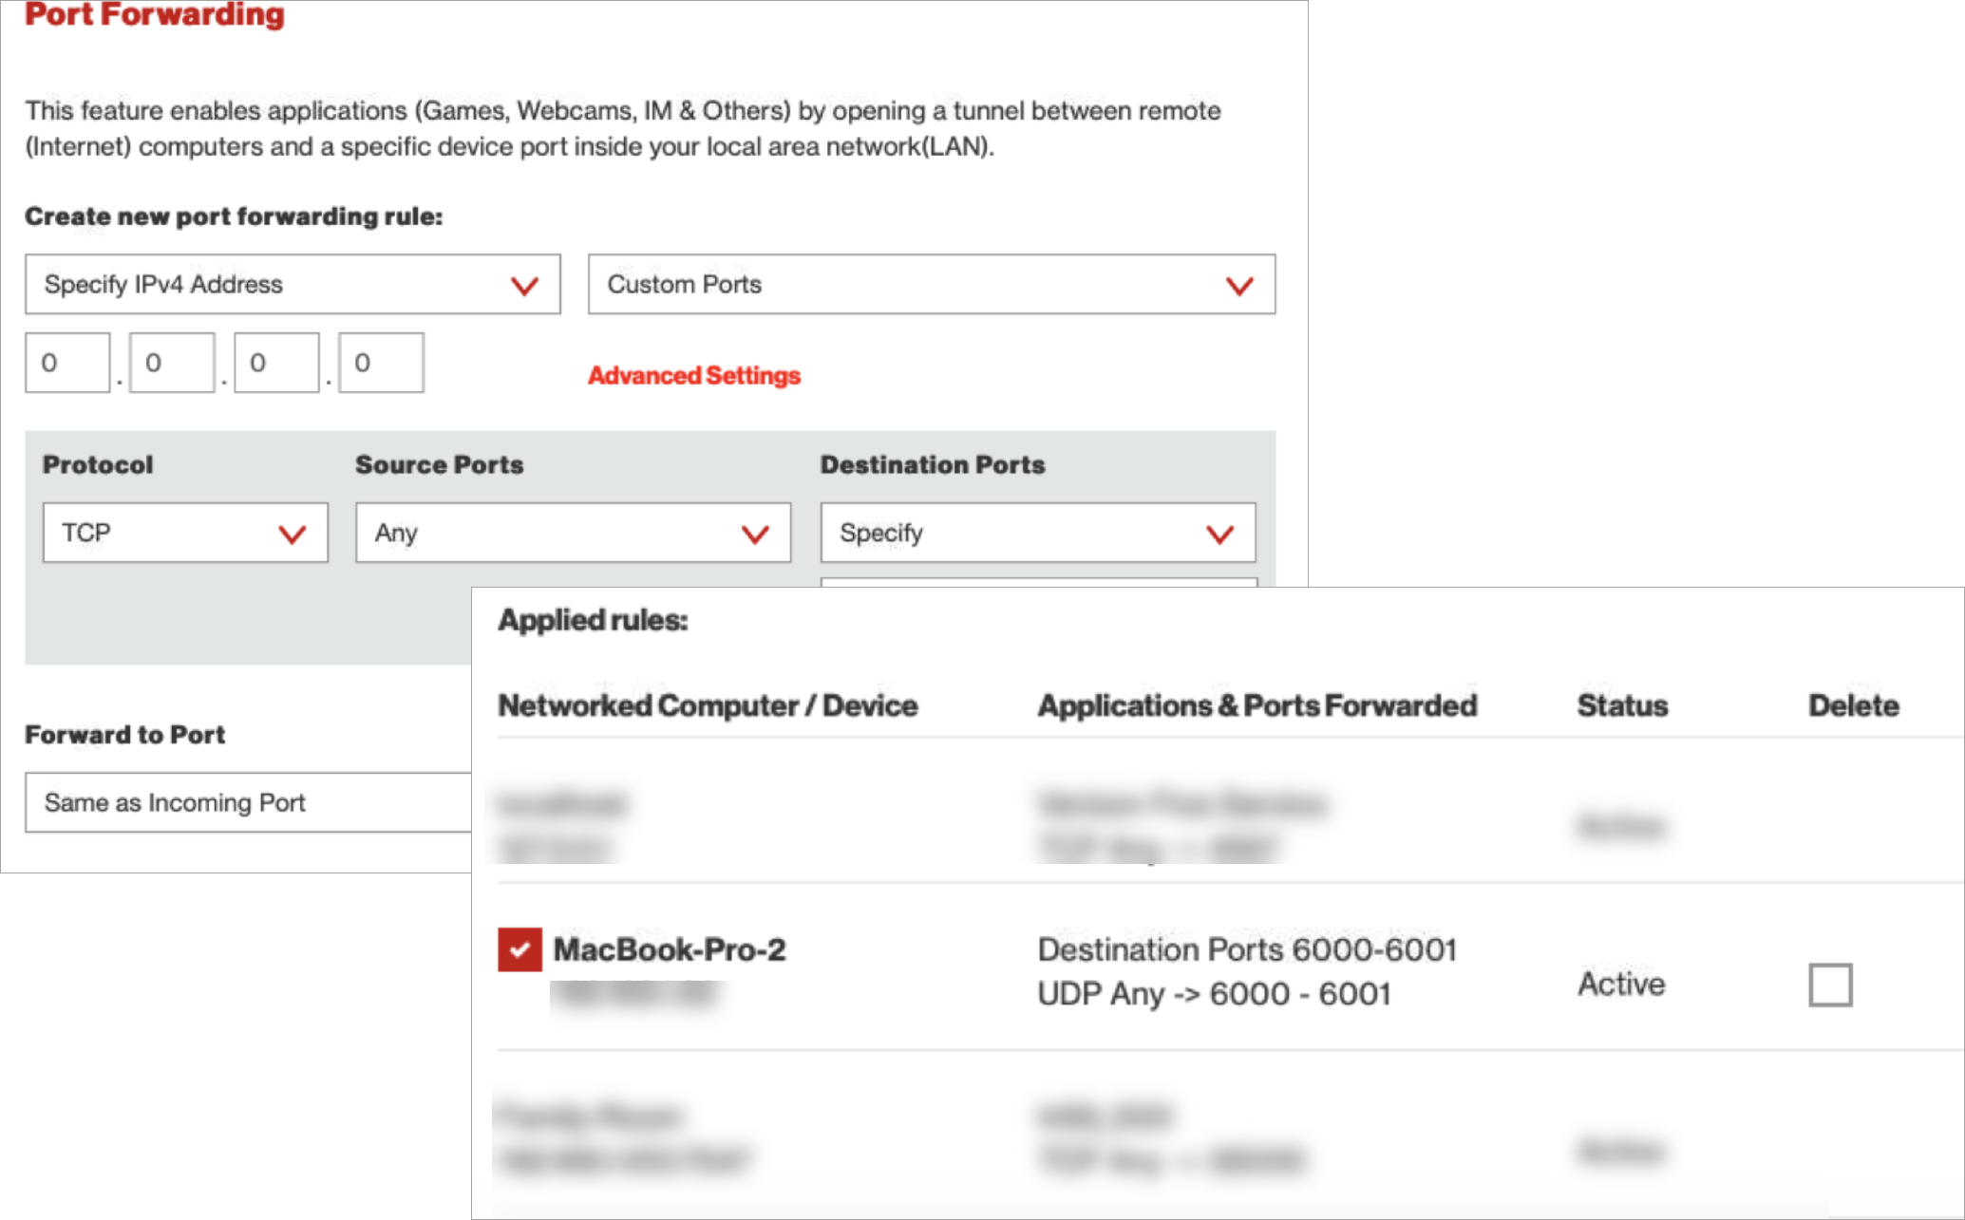Click the Delete column header
1965x1220 pixels.
click(x=1852, y=705)
